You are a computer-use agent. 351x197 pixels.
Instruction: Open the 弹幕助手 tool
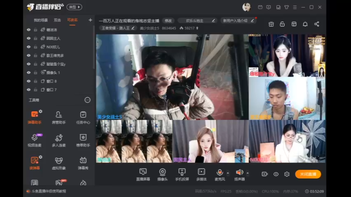click(35, 117)
